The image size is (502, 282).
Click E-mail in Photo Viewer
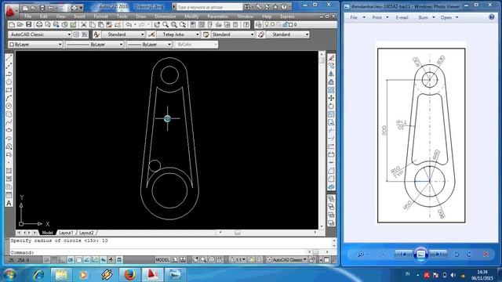pos(402,17)
